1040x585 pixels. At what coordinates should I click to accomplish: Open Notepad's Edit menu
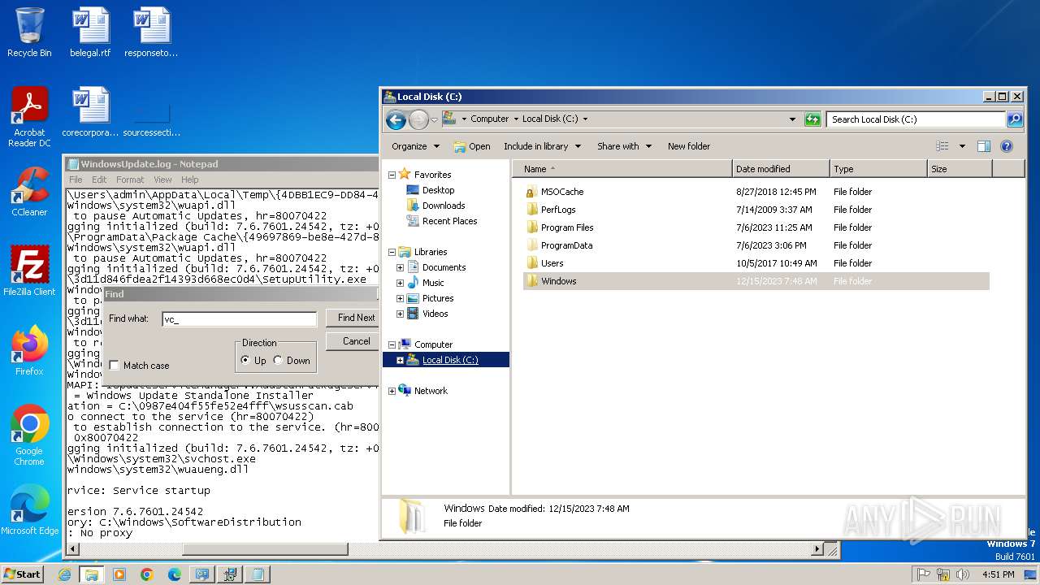(x=99, y=180)
